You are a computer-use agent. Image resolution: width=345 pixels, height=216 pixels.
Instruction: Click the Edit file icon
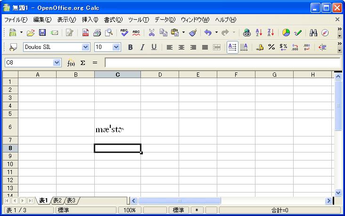coord(70,33)
